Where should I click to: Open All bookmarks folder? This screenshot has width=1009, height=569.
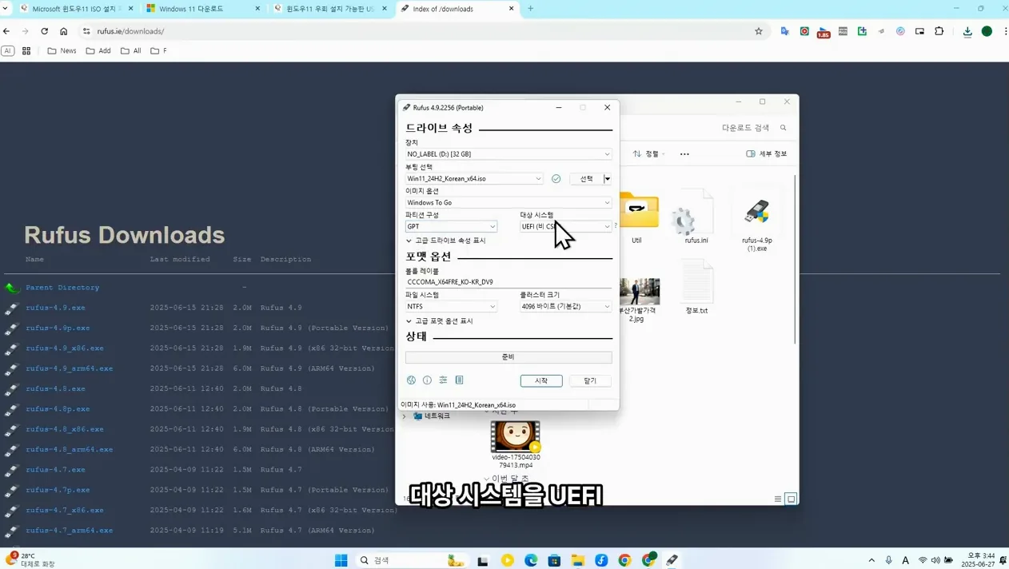point(131,51)
